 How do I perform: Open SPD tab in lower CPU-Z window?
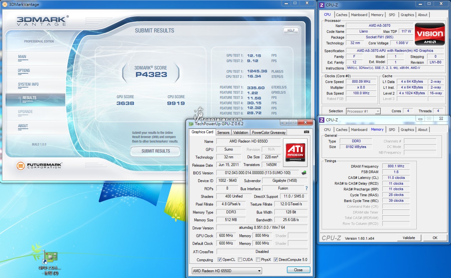click(392, 130)
